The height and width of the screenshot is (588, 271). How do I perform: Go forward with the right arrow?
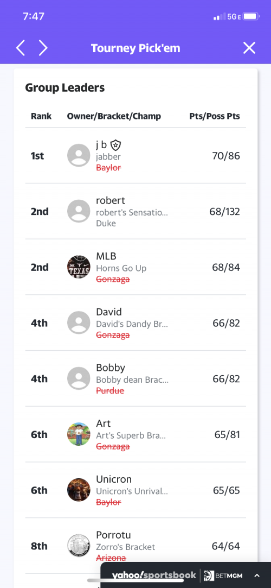(x=43, y=48)
